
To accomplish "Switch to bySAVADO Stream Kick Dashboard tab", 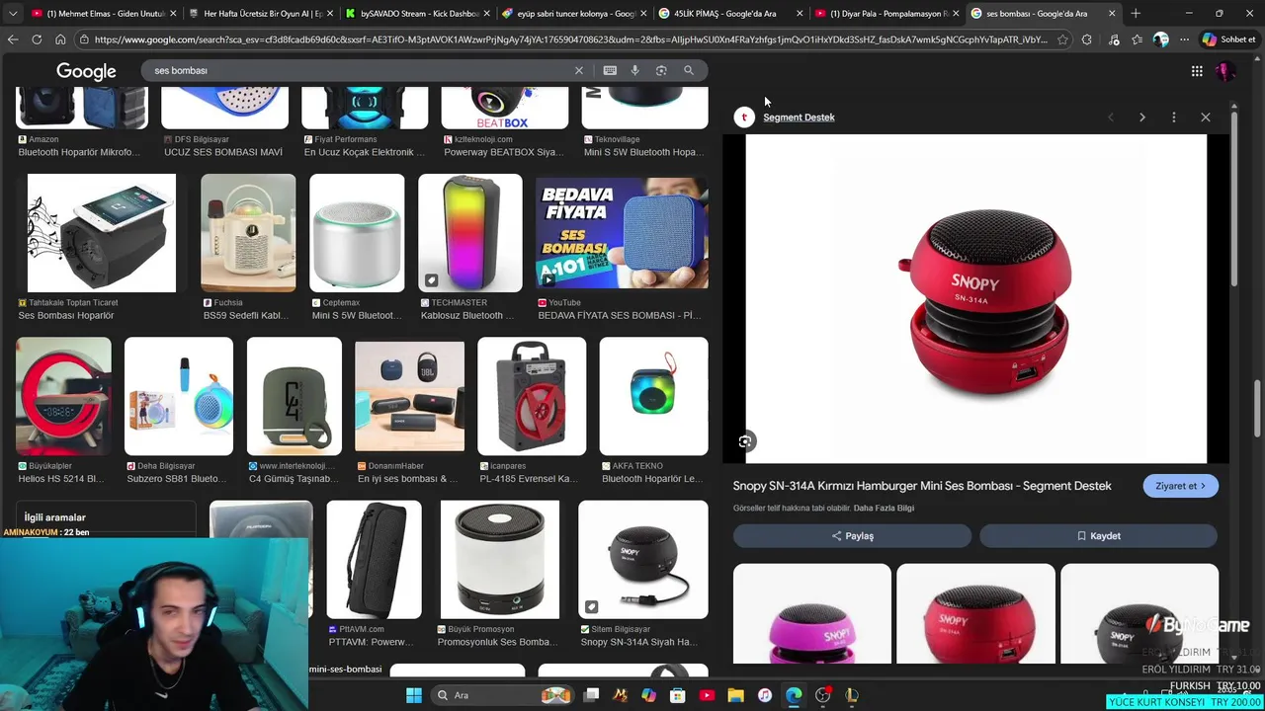I will [416, 14].
